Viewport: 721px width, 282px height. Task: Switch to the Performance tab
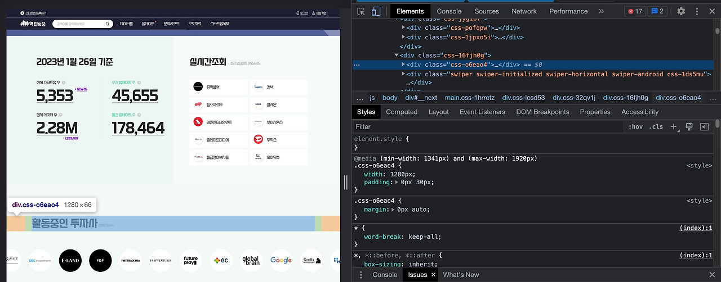click(568, 11)
